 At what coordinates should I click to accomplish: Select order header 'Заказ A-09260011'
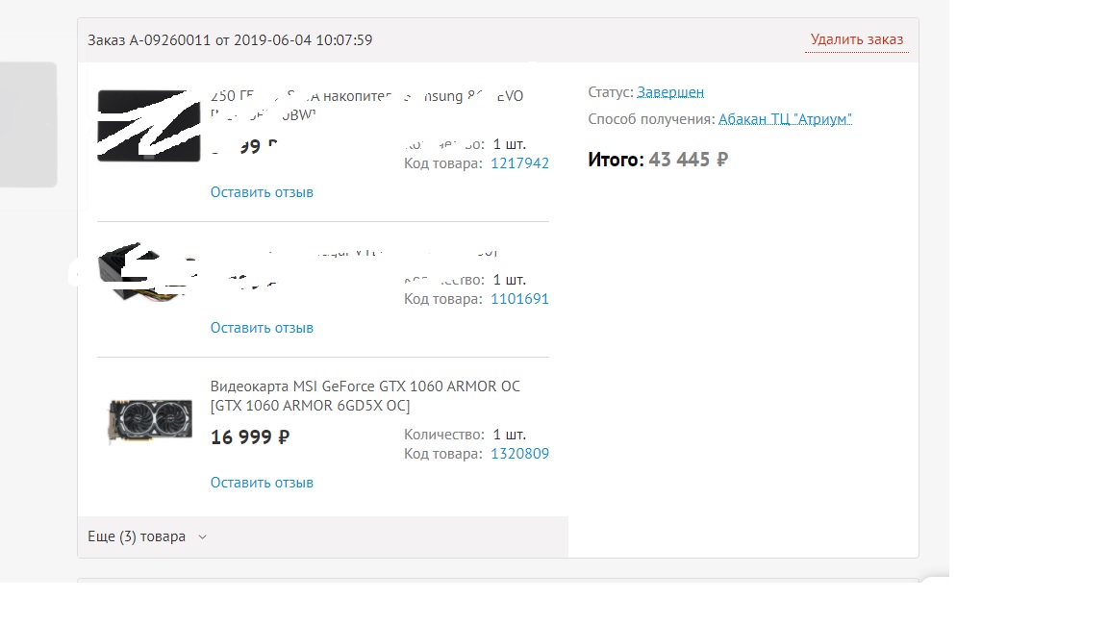click(x=230, y=40)
